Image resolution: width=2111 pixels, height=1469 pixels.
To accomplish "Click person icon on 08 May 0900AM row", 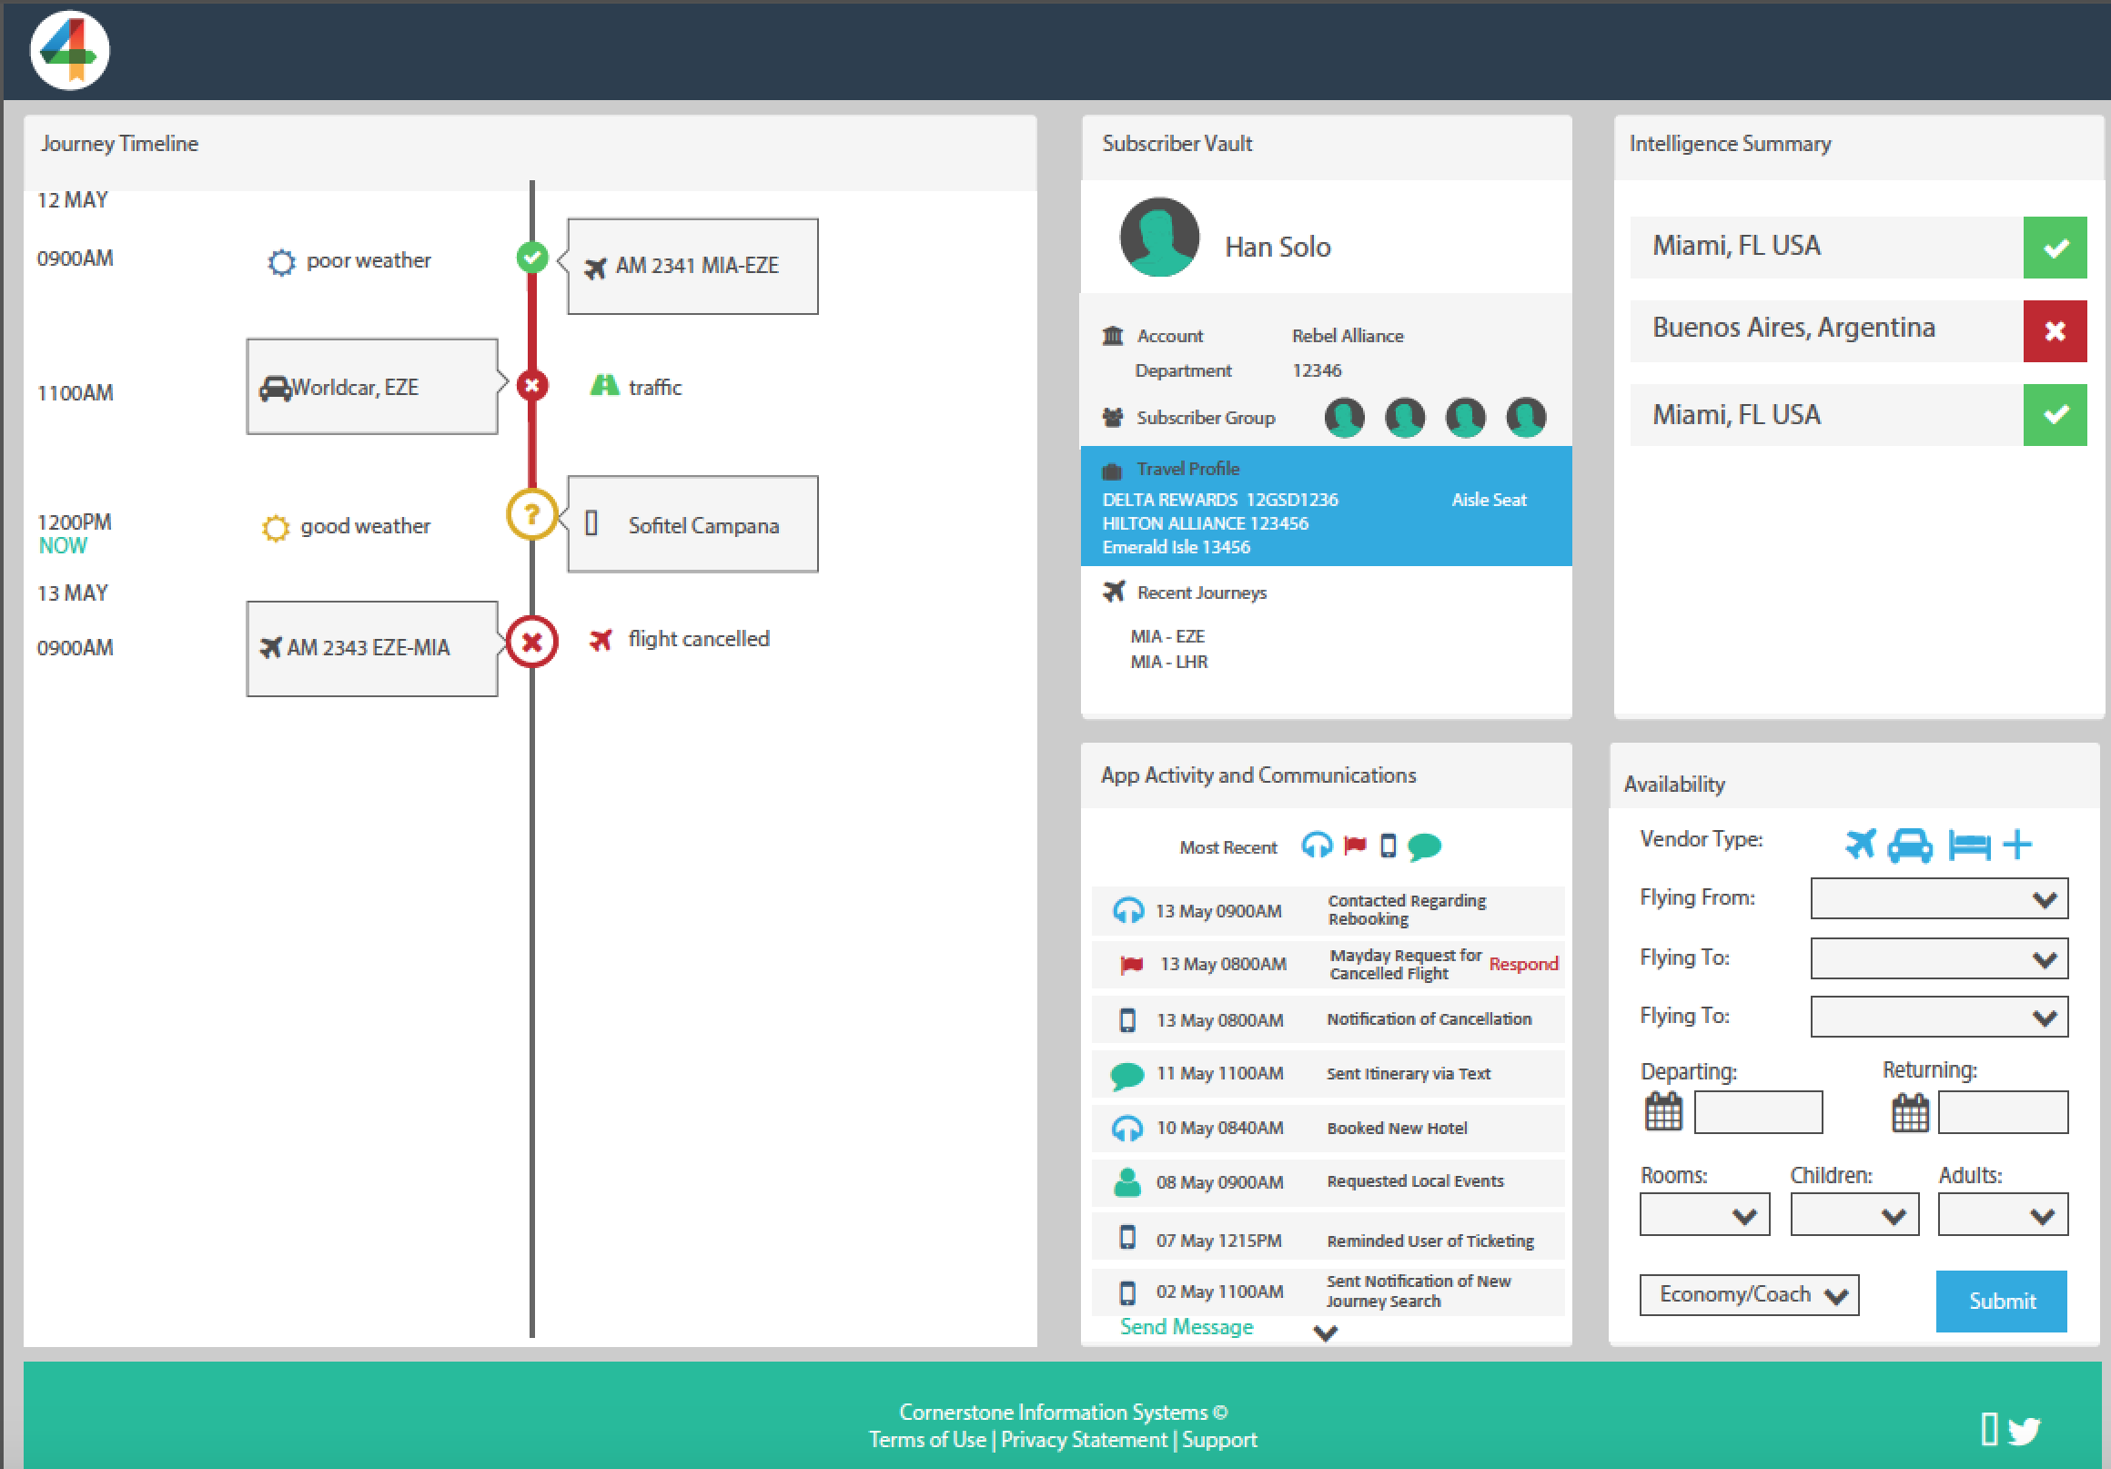I will pyautogui.click(x=1127, y=1182).
